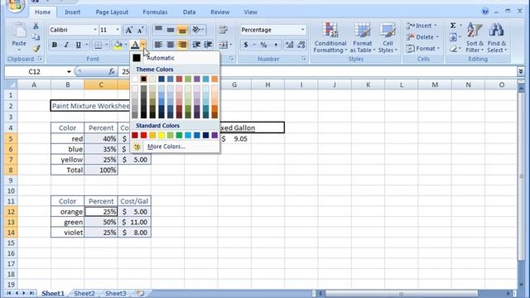Open Sort & Filter tool
This screenshot has height=298, width=530.
(x=475, y=37)
